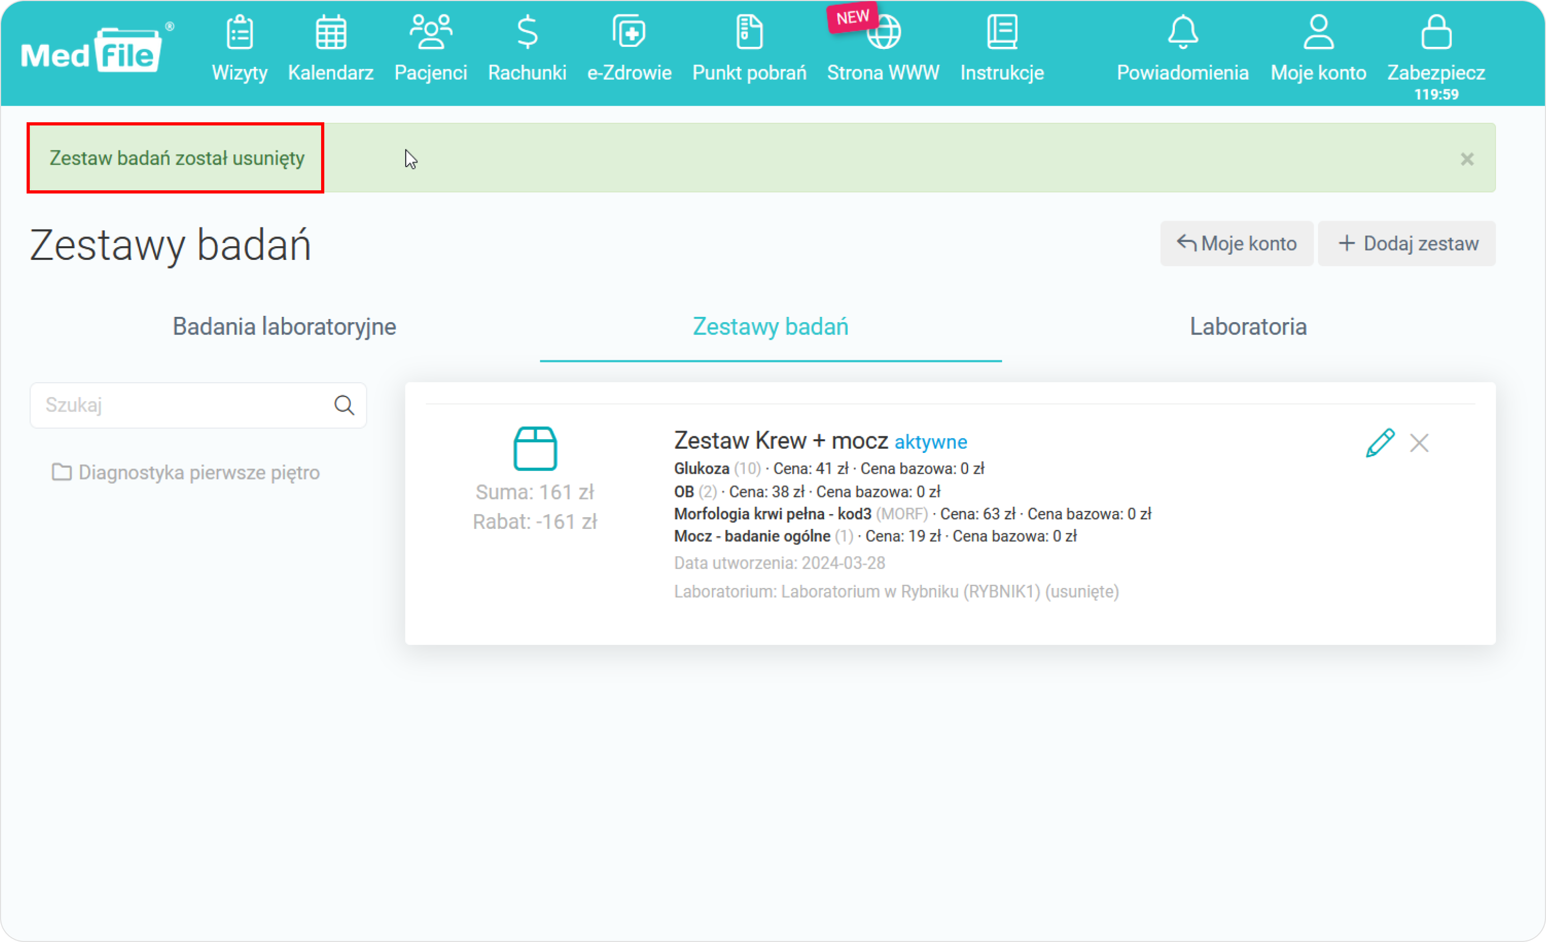Click the Data utworzenia: 2024-03-28 text

pos(779,563)
